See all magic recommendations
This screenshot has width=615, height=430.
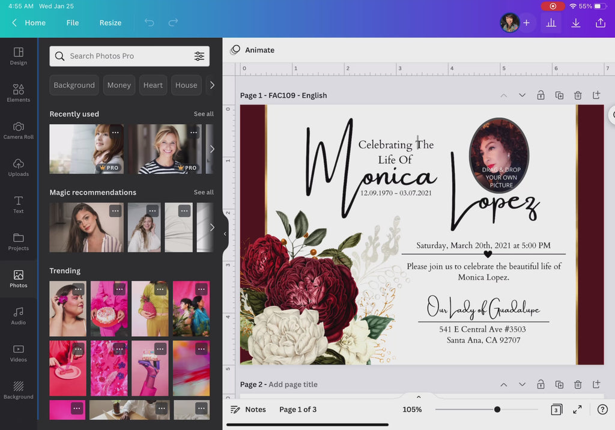(204, 192)
